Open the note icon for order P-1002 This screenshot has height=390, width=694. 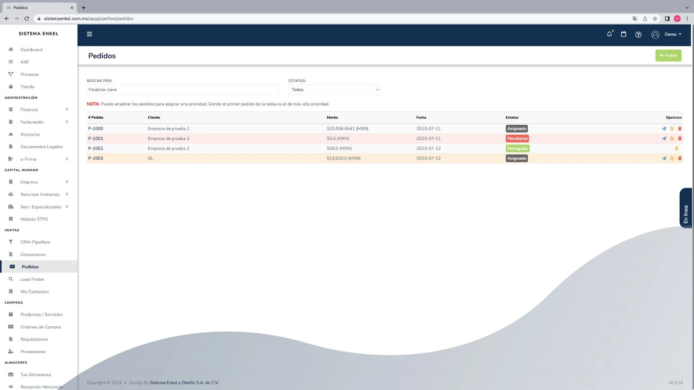[x=676, y=148]
